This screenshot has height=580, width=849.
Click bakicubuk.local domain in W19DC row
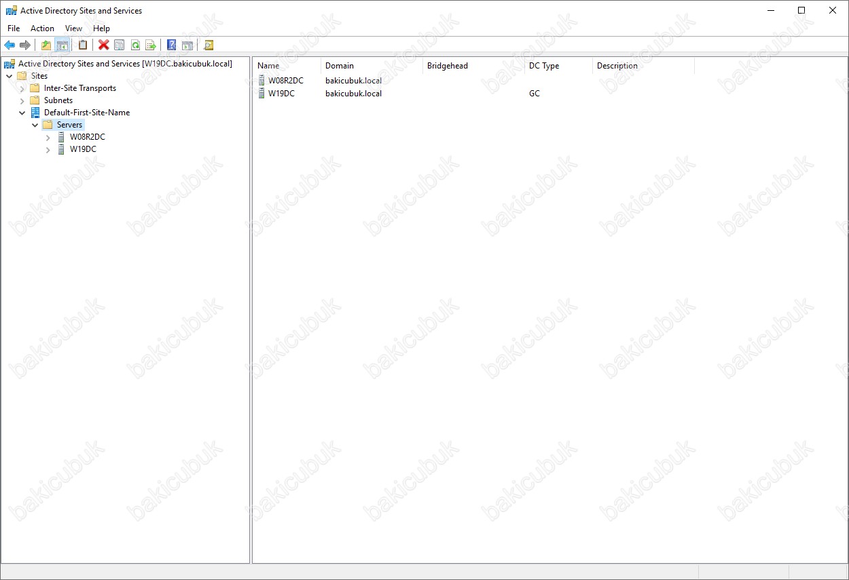[x=353, y=94]
